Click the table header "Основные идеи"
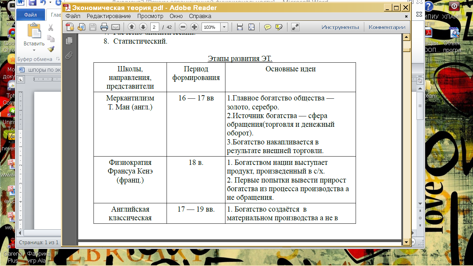Viewport: 473px width, 266px height. tap(291, 77)
